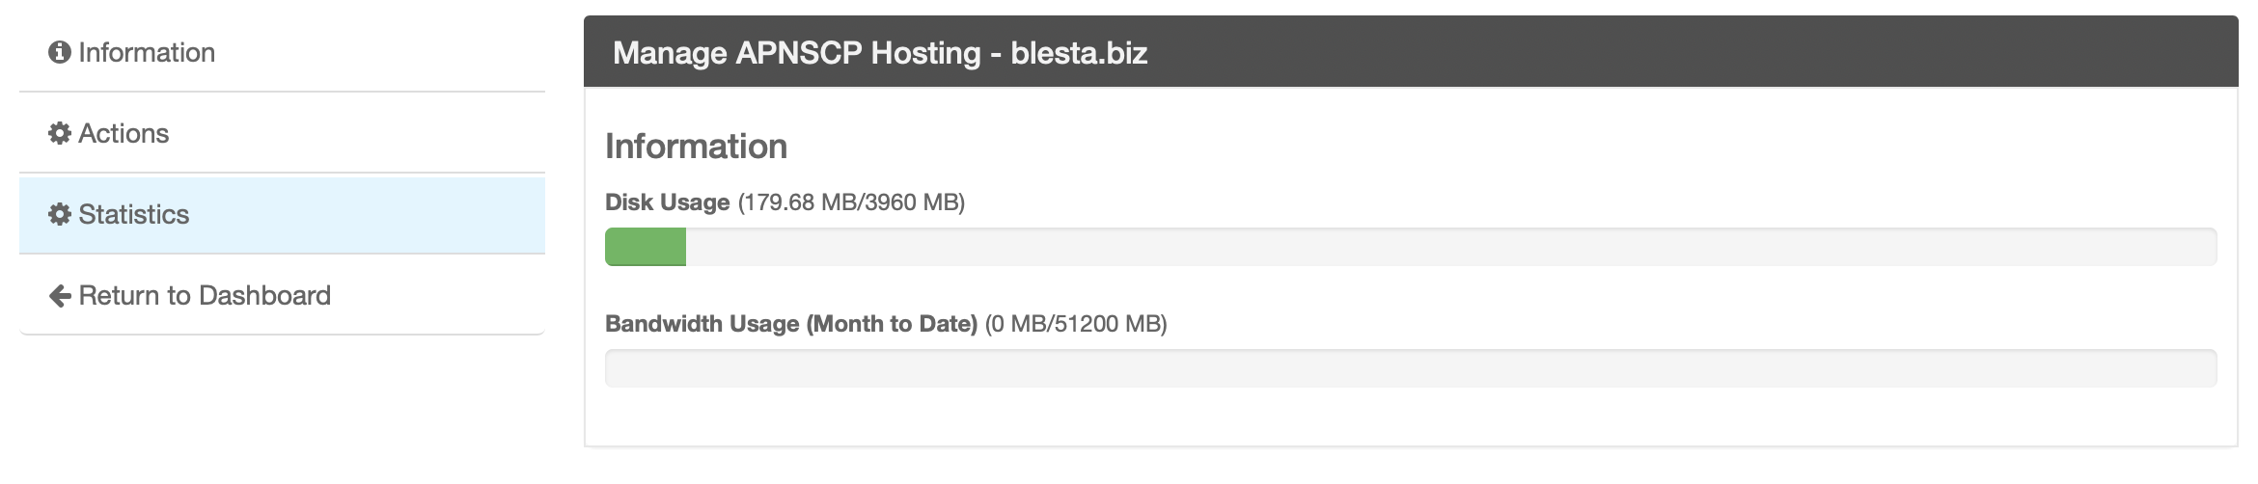Click the gear icon beside Actions

point(60,134)
